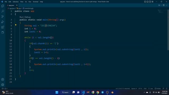
Task: Open the Manage gear icon
Action: pyautogui.click(x=3, y=85)
